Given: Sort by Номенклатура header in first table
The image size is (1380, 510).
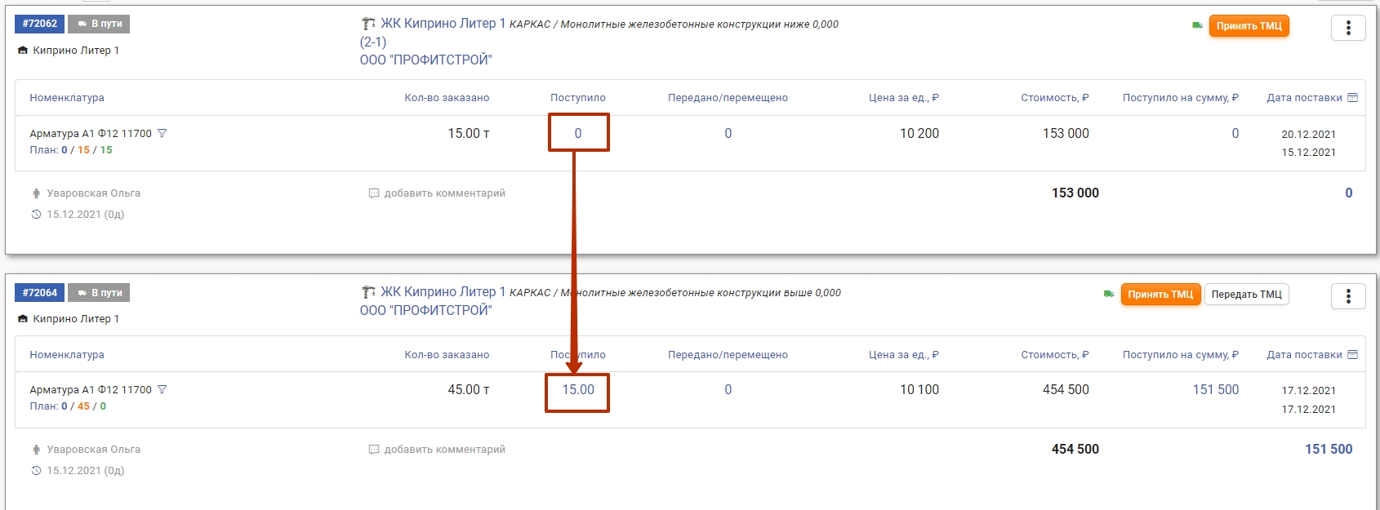Looking at the screenshot, I should [x=67, y=98].
